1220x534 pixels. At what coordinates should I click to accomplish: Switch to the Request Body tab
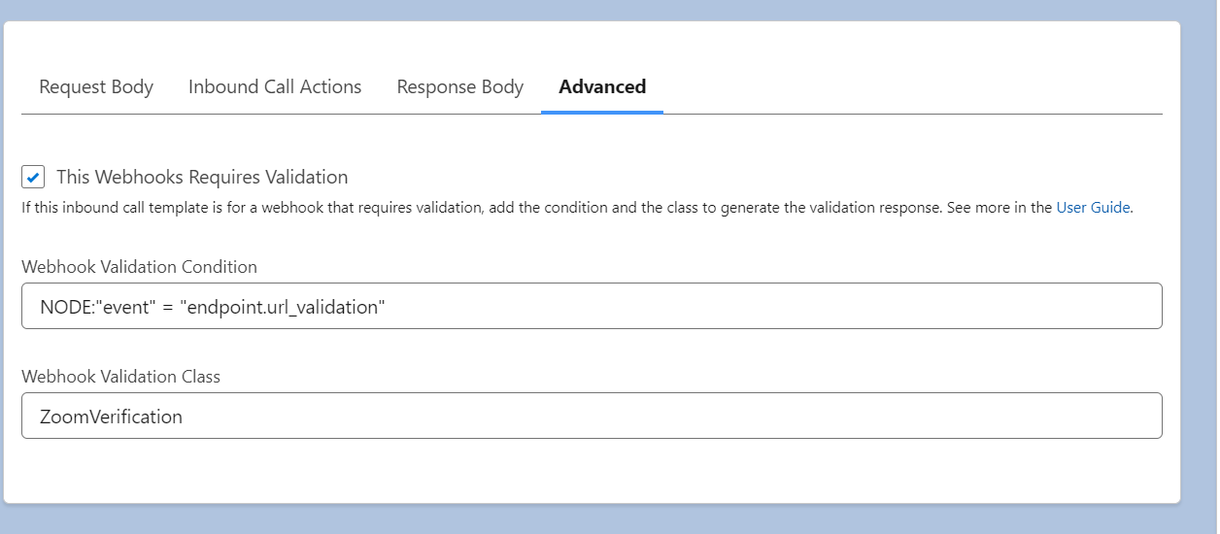point(96,87)
